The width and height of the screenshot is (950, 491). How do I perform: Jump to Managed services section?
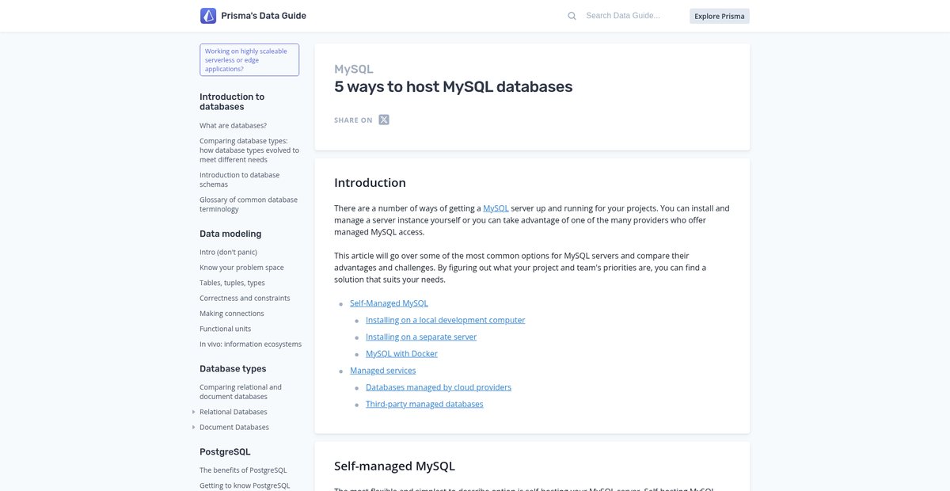(382, 371)
